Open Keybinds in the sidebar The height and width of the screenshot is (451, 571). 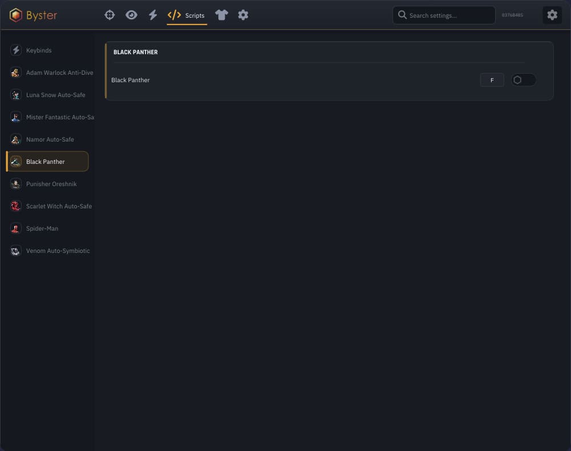point(47,50)
